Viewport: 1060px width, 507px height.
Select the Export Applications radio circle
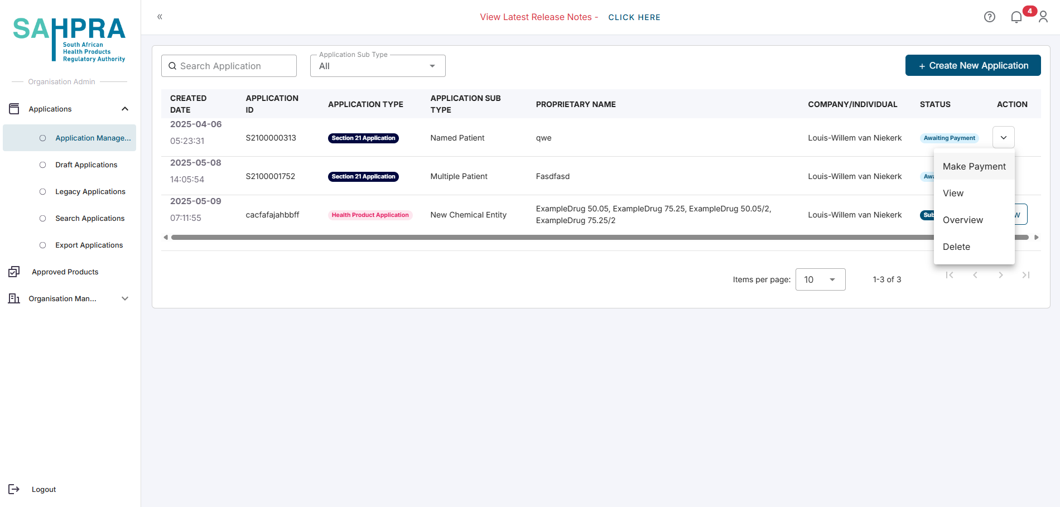42,245
